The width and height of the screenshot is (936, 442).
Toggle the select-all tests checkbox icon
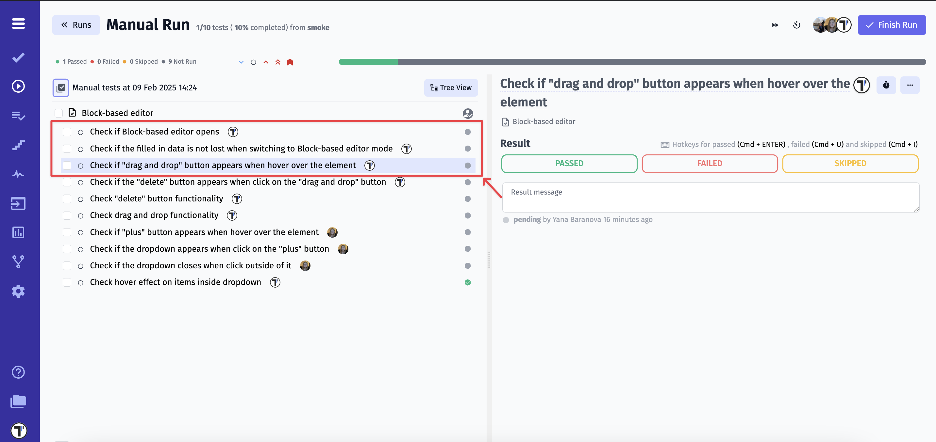point(61,88)
